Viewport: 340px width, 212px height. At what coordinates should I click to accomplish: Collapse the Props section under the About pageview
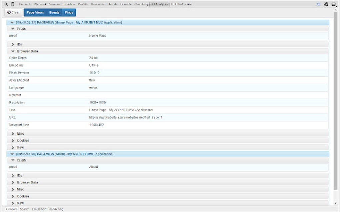pyautogui.click(x=13, y=160)
